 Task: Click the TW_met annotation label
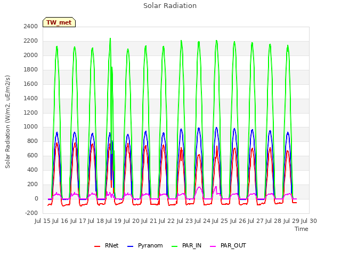point(59,22)
